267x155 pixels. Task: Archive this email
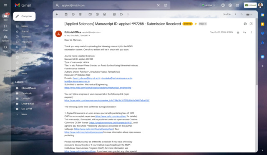66,15
